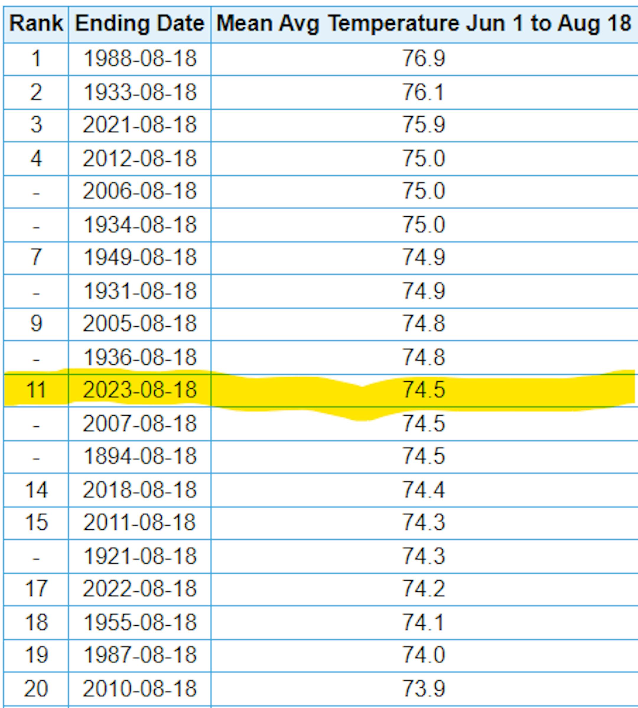Click the Ending Date column header

coord(139,24)
